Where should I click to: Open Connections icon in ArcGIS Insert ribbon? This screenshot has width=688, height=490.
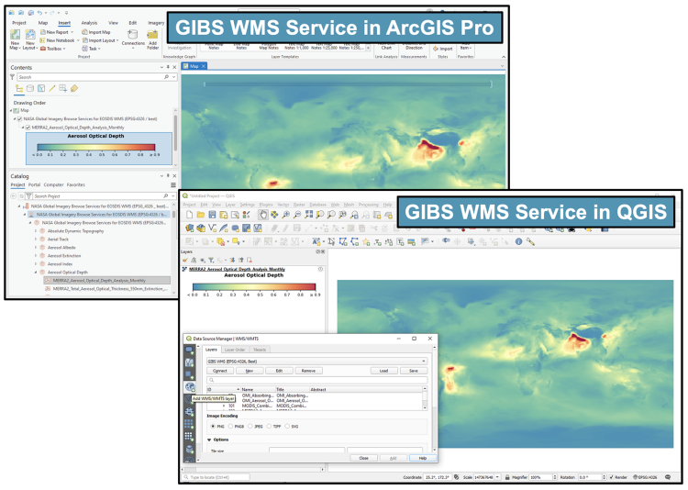point(132,34)
